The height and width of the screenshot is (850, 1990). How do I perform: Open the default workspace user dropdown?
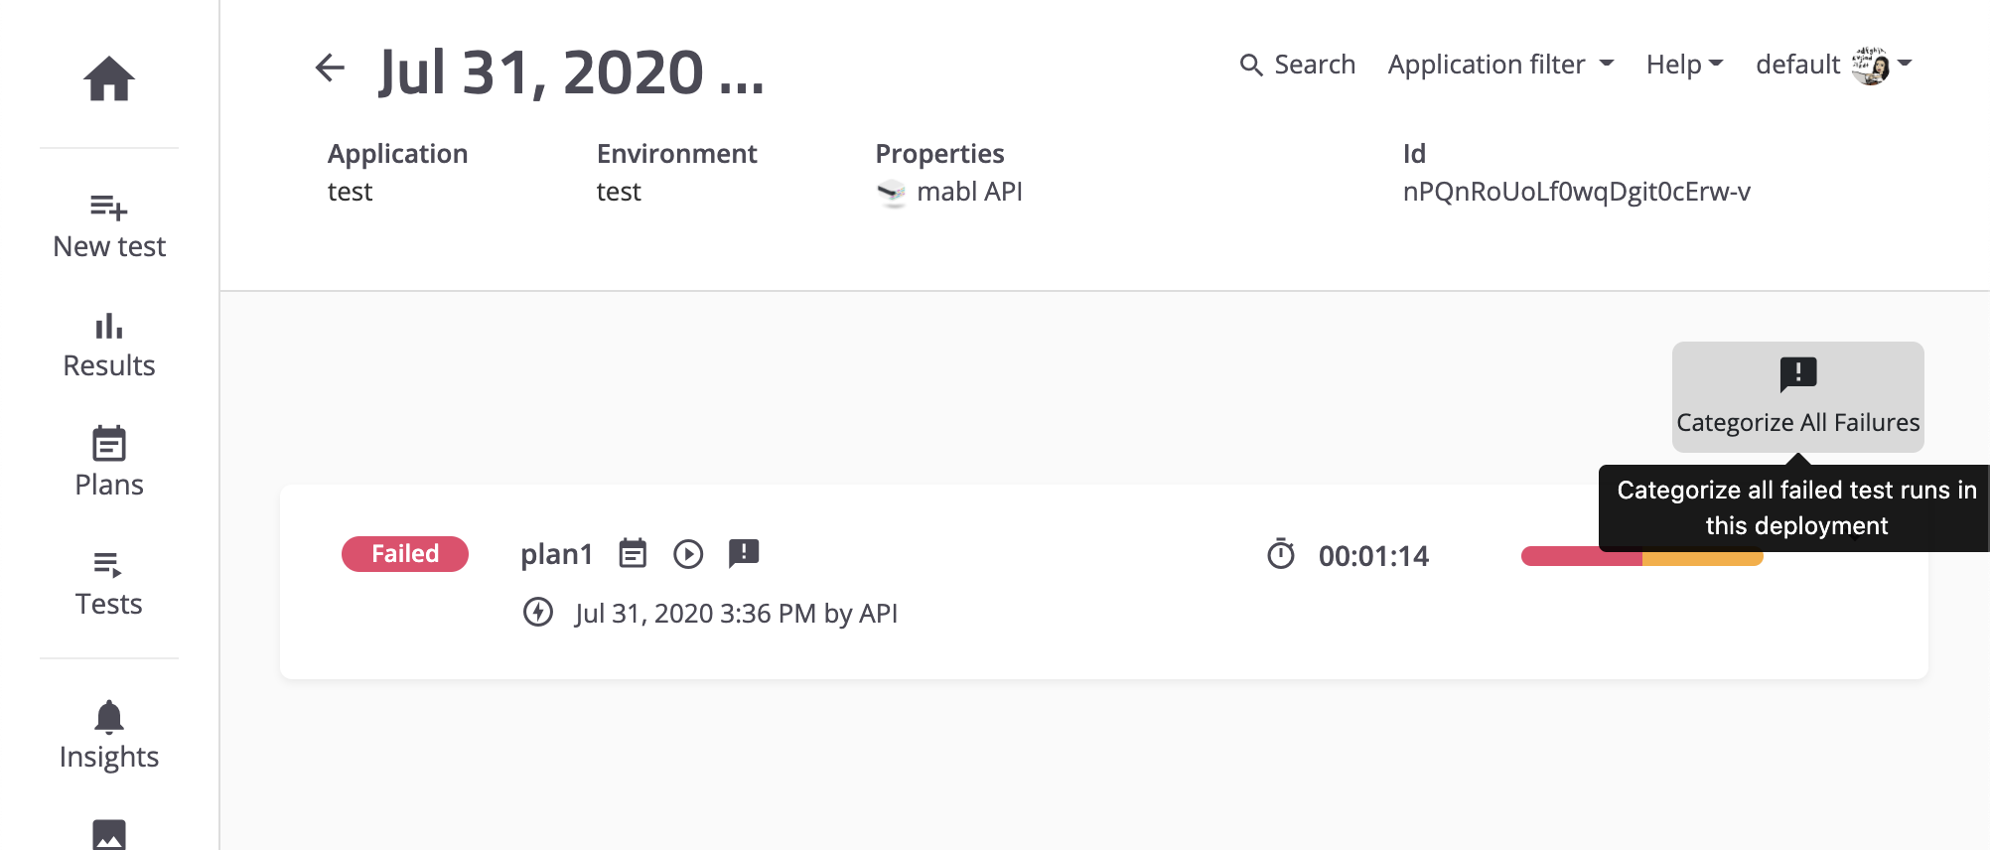[x=1834, y=65]
